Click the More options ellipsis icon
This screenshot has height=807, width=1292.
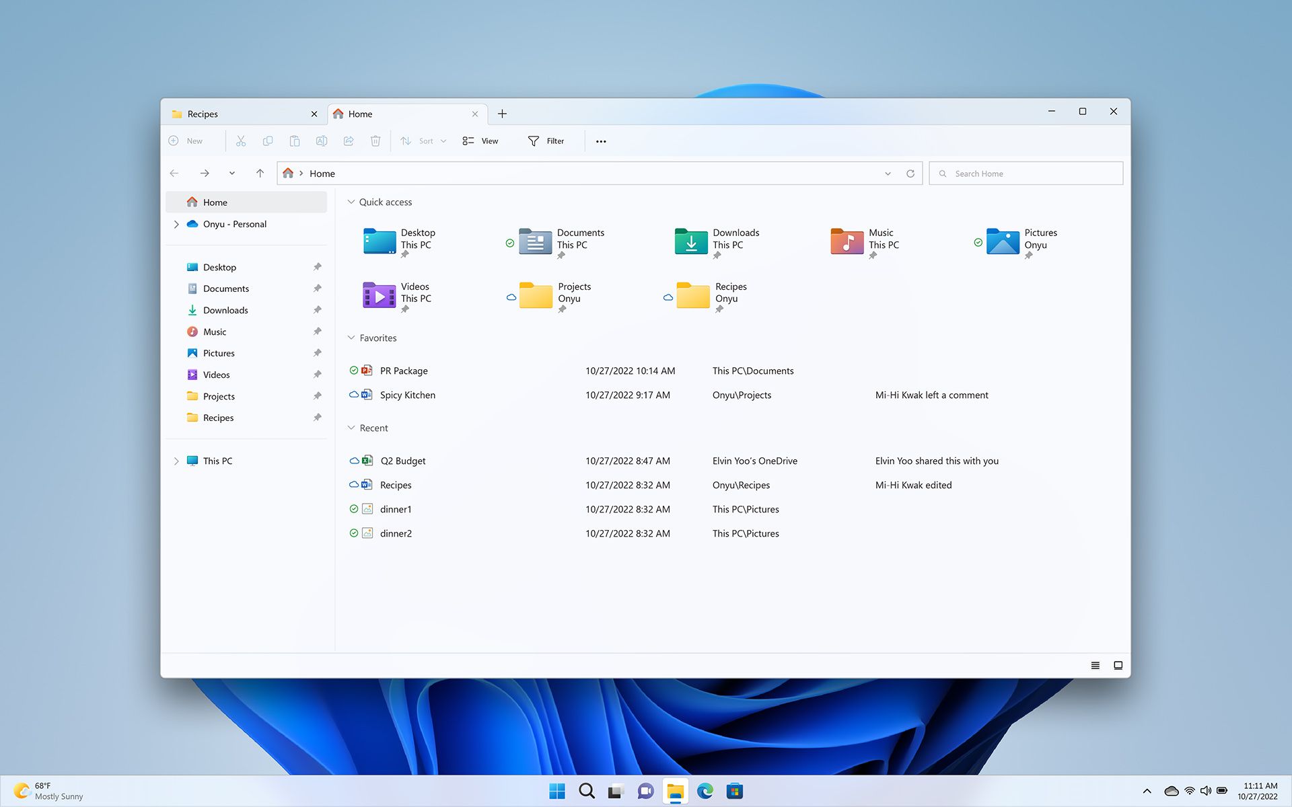(600, 141)
